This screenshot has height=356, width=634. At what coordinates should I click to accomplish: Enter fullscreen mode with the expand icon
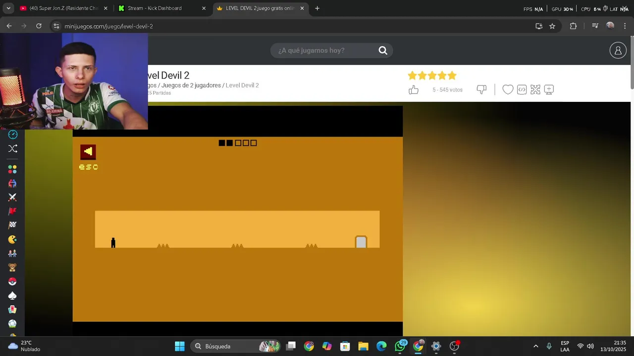point(535,89)
